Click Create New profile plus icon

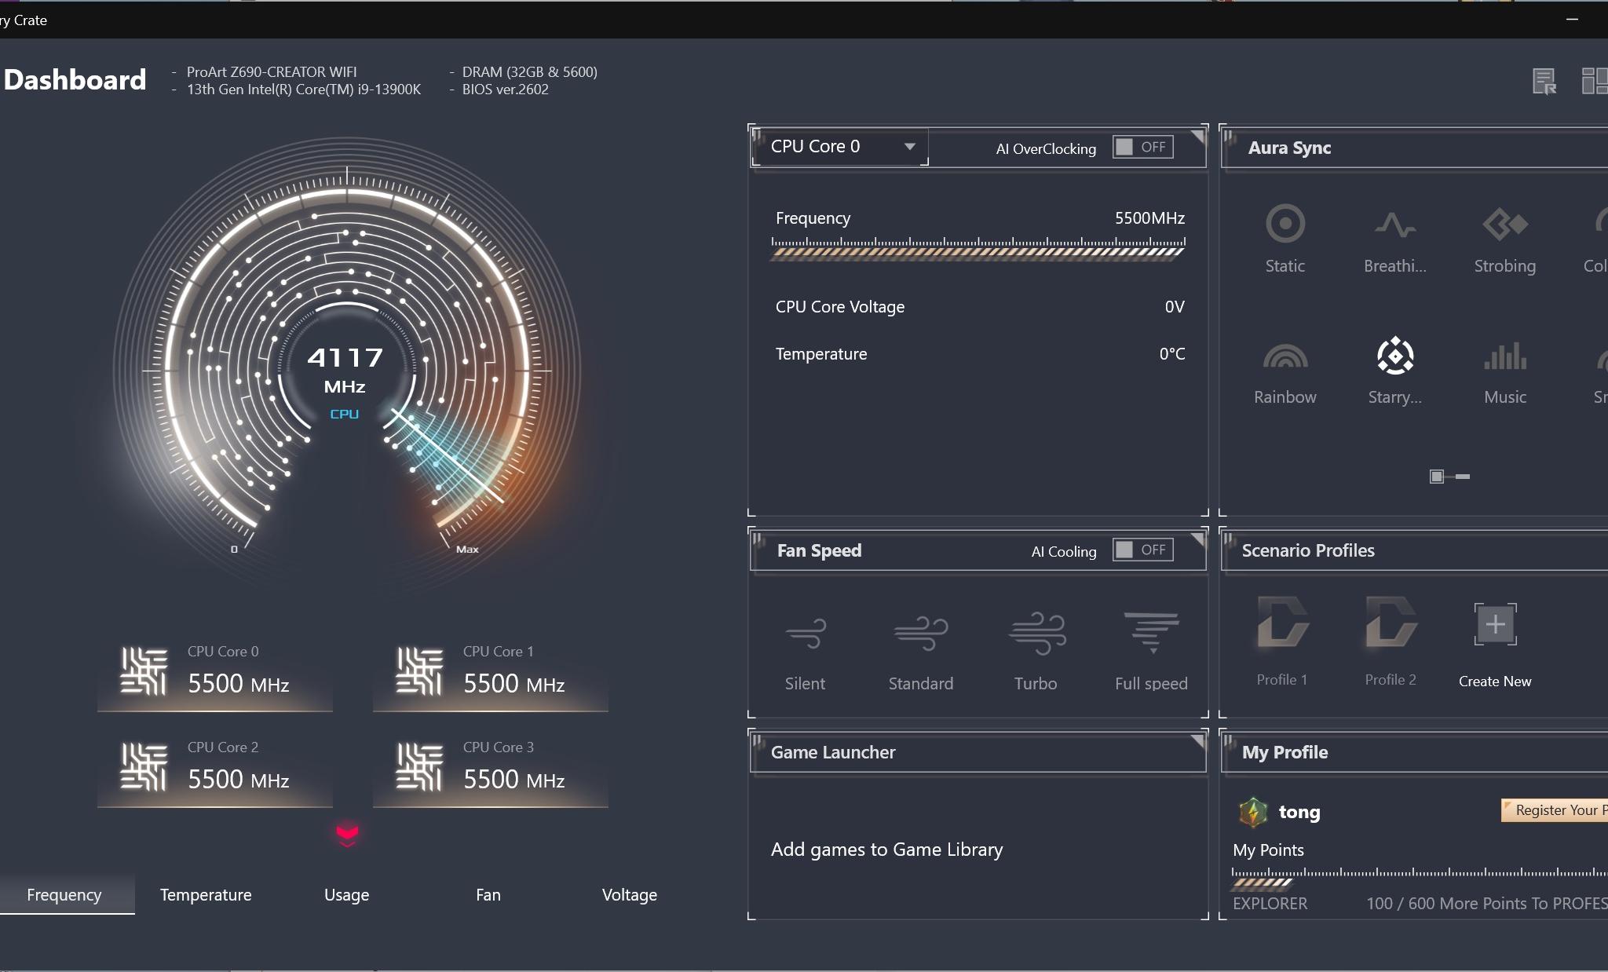[1495, 624]
